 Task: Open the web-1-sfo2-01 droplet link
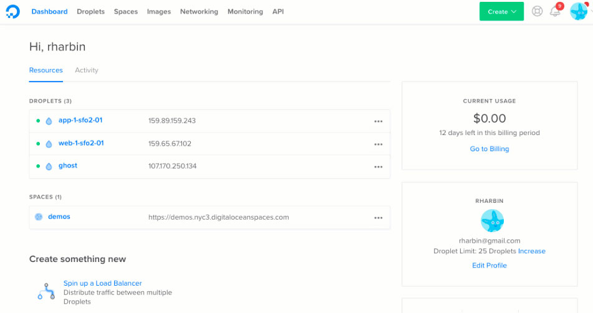[81, 143]
